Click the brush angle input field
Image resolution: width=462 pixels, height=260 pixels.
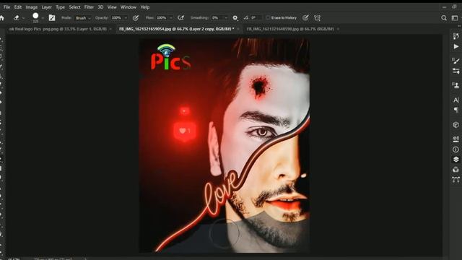pos(256,18)
